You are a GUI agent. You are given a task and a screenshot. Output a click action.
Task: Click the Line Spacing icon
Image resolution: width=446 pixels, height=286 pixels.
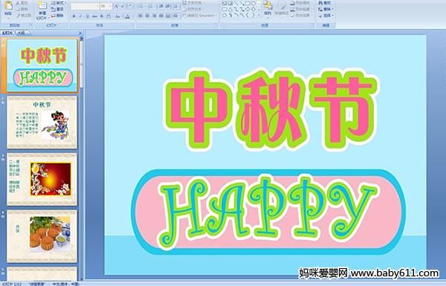(175, 6)
